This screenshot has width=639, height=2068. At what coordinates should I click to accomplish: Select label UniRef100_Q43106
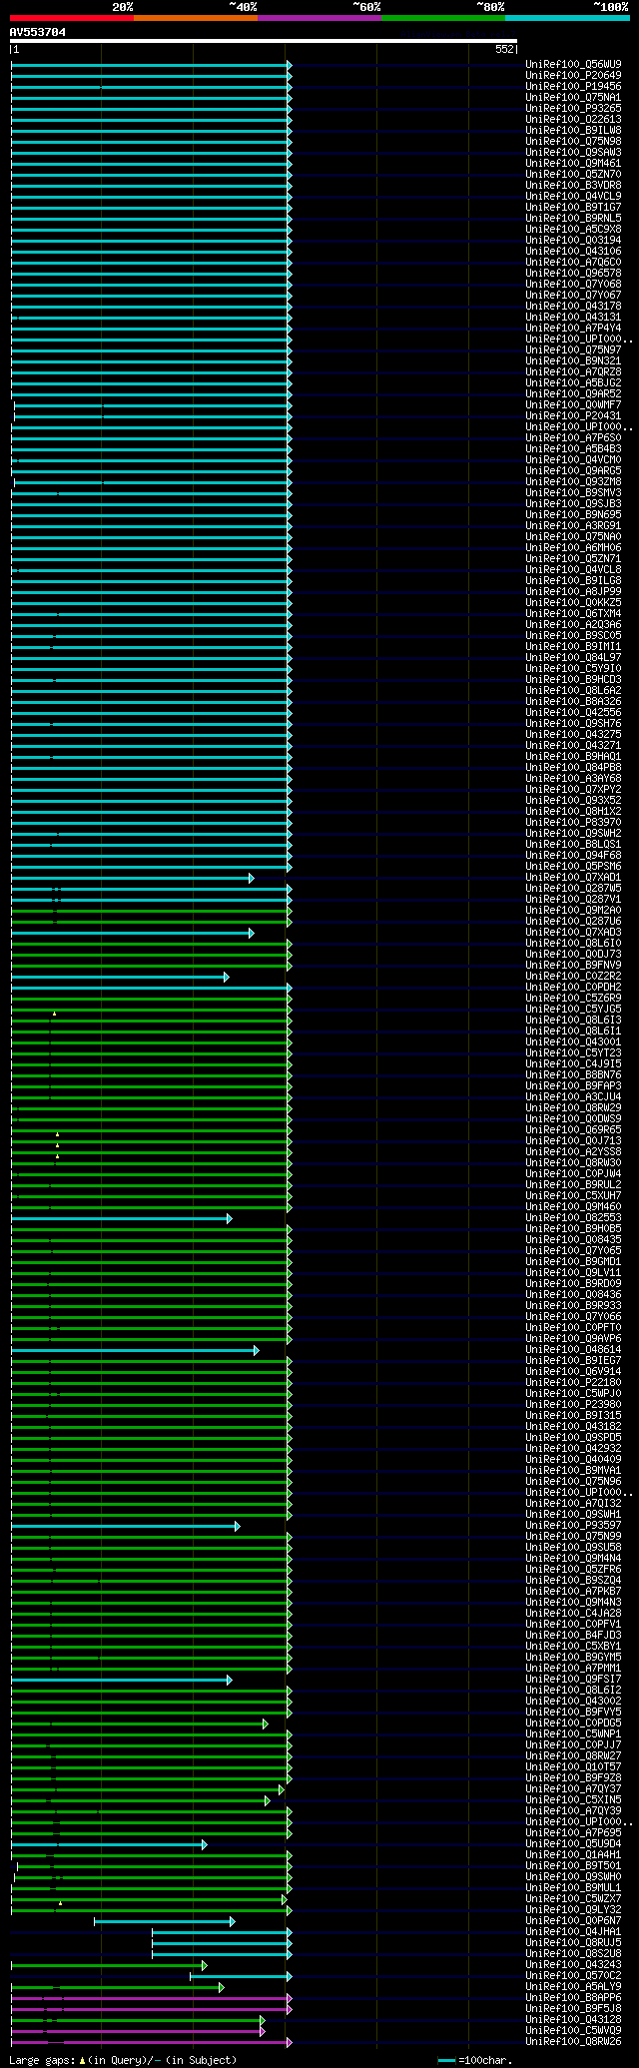click(x=573, y=251)
